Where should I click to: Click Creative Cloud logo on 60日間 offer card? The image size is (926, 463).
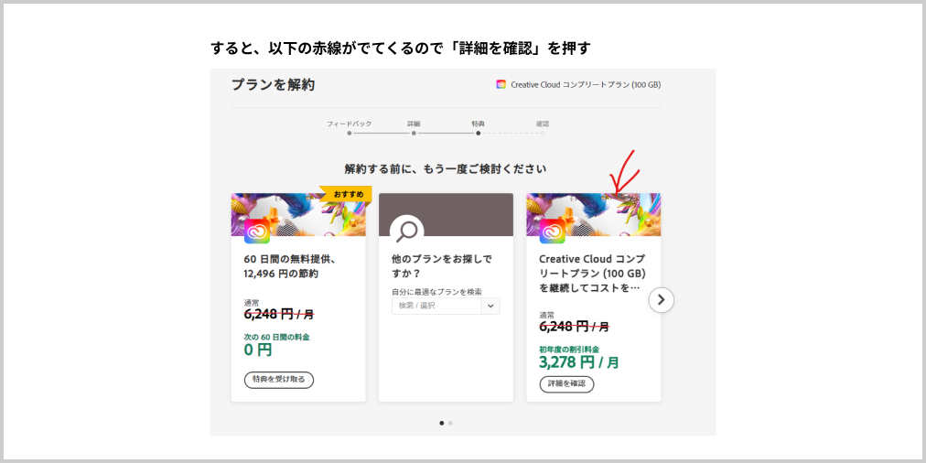[257, 231]
